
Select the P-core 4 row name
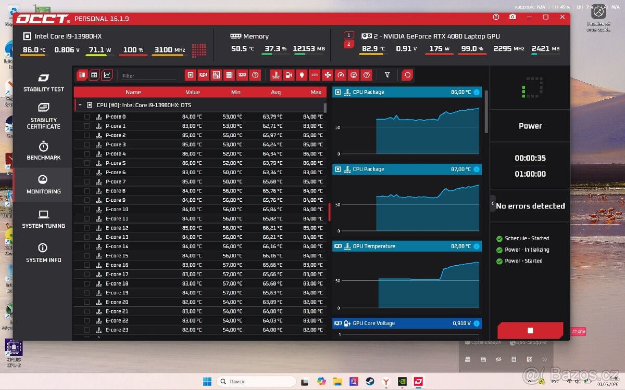(116, 154)
